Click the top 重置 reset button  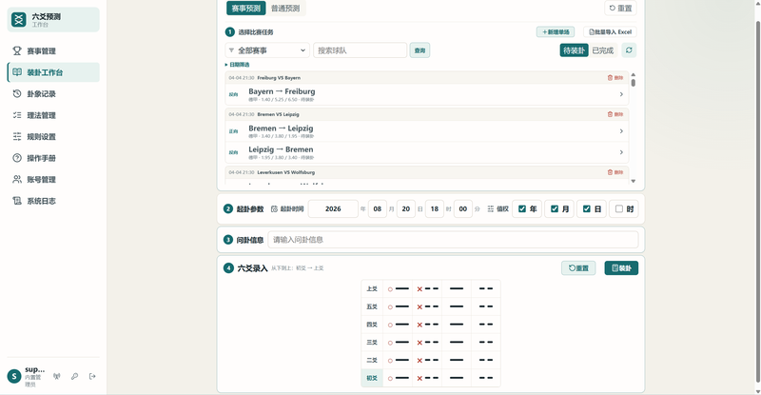tap(620, 9)
